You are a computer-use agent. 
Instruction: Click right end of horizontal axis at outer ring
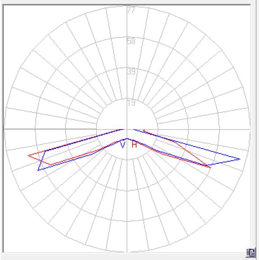[250, 129]
